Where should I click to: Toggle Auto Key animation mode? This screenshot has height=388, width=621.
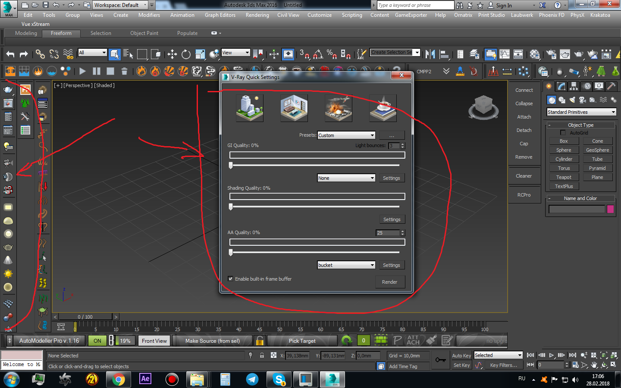tap(461, 356)
